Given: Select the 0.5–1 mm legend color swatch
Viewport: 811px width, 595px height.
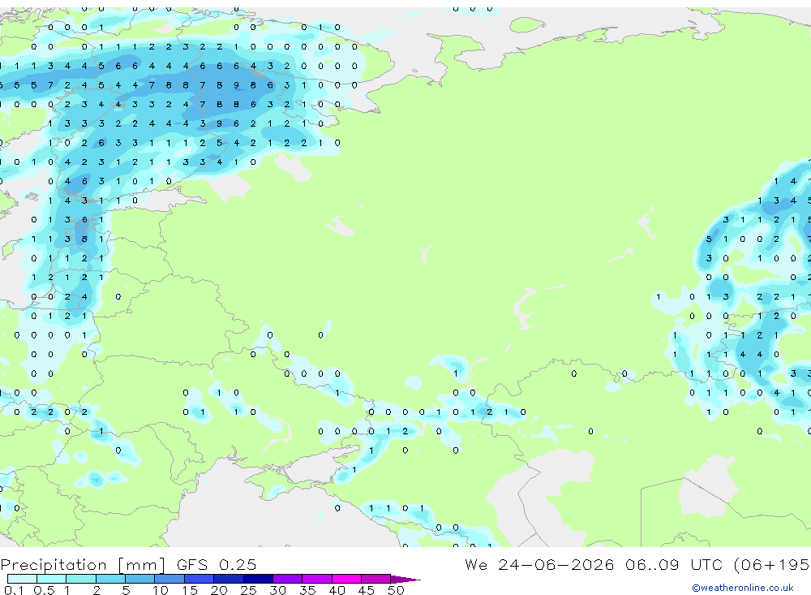Looking at the screenshot, I should 52,579.
